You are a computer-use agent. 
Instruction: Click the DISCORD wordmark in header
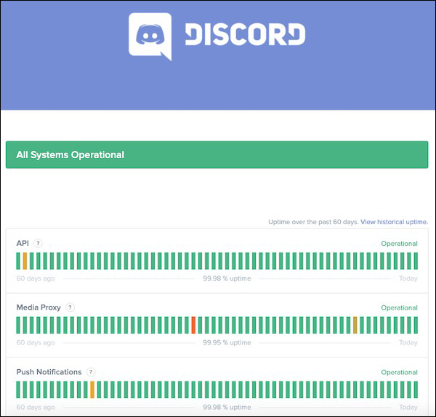246,34
